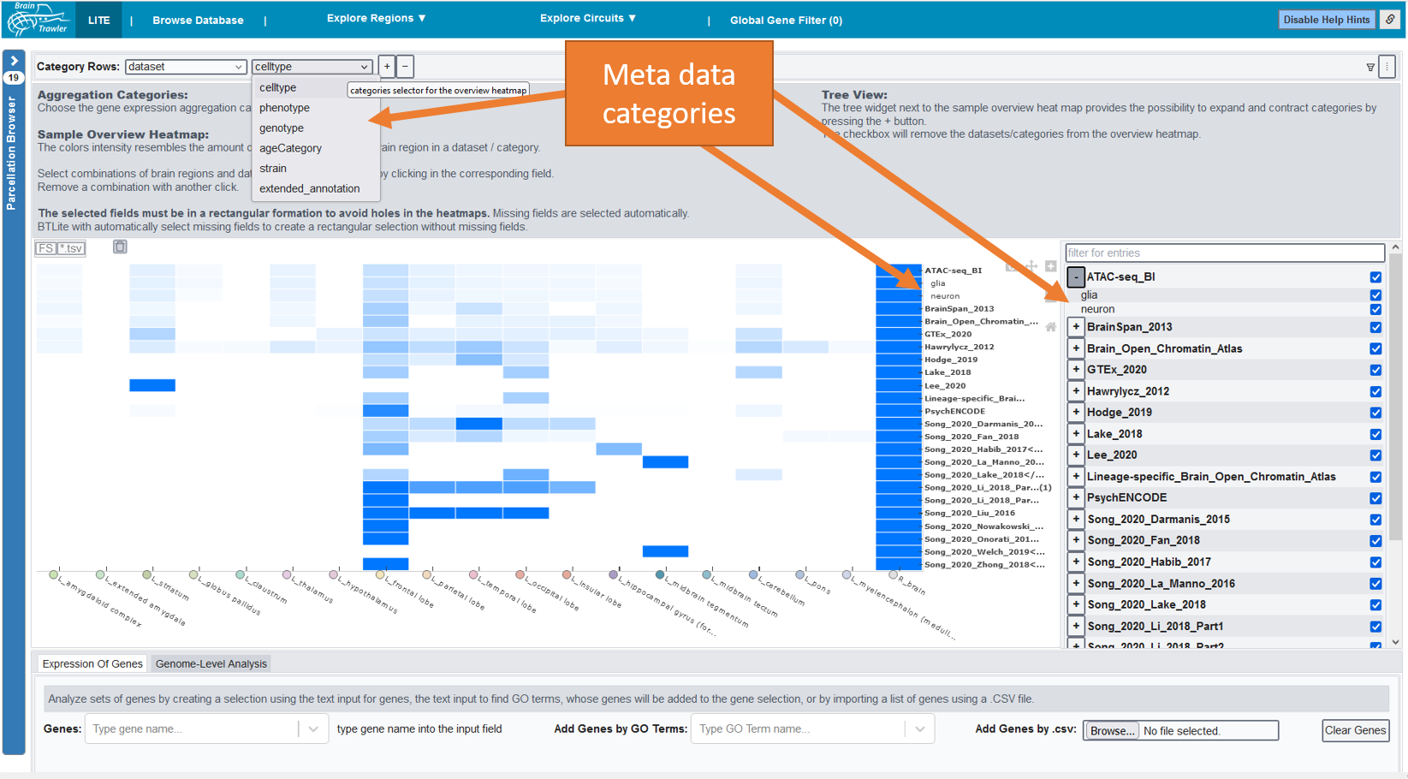1408x779 pixels.
Task: Click the Brain Trawler logo
Action: [39, 19]
